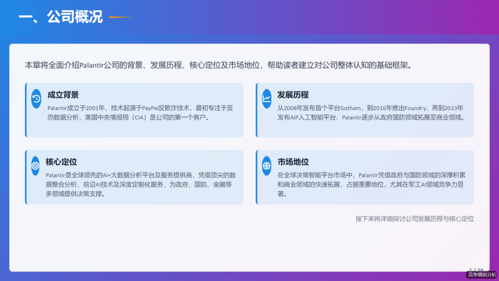The width and height of the screenshot is (499, 281).
Task: Click the intro sentence starting 本章将全面介绍Palantir
Action: (x=219, y=65)
